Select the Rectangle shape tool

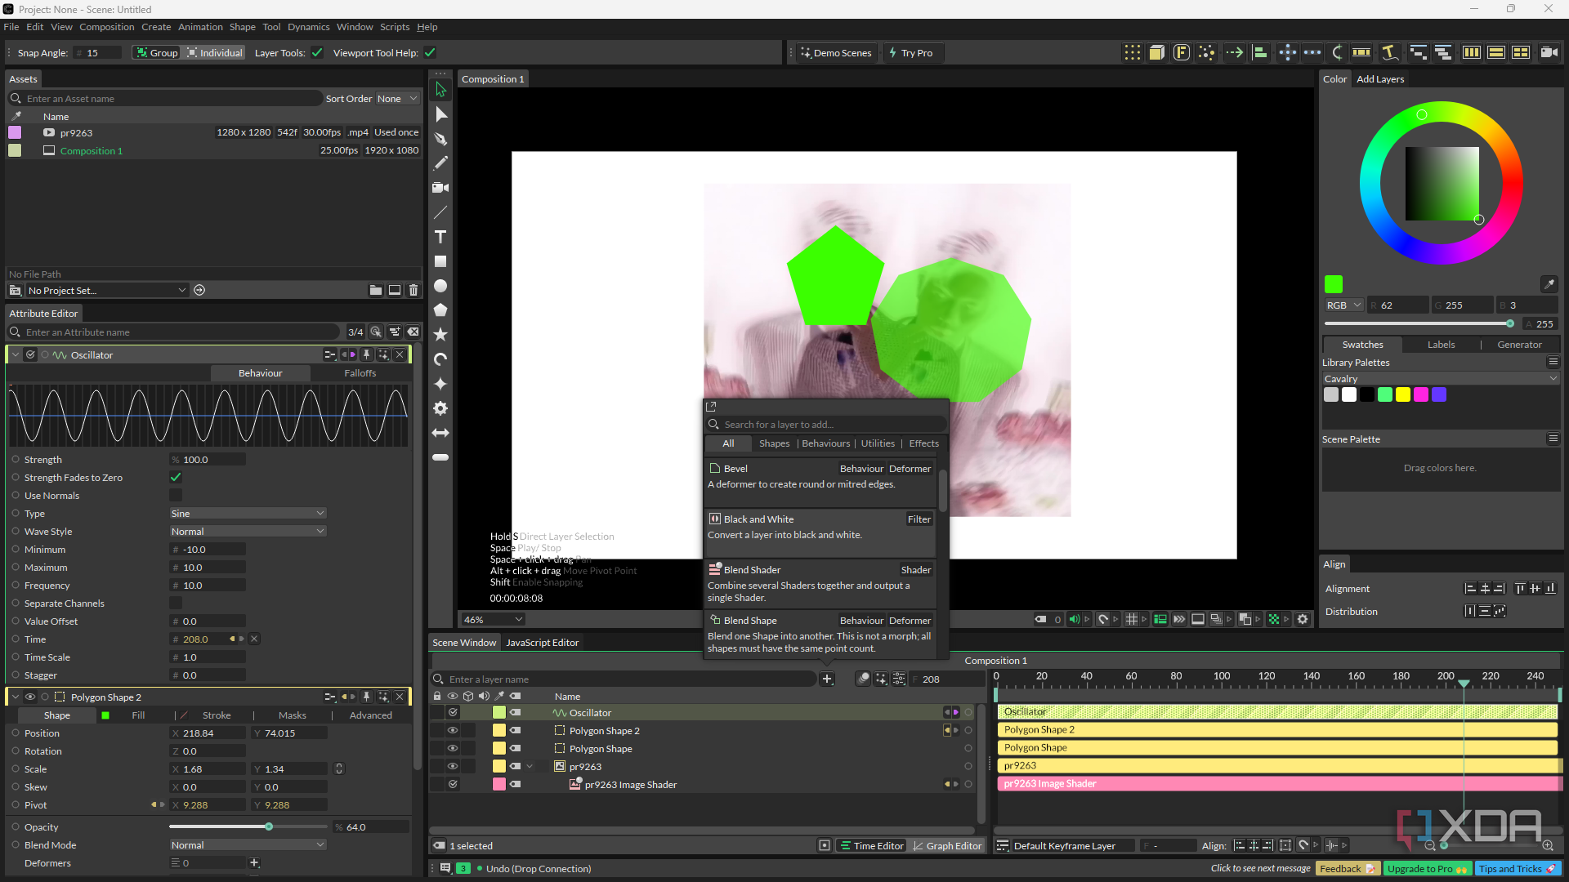tap(440, 261)
